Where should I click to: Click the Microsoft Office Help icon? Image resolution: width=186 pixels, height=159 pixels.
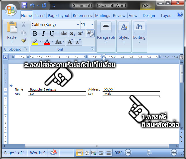coord(180,15)
